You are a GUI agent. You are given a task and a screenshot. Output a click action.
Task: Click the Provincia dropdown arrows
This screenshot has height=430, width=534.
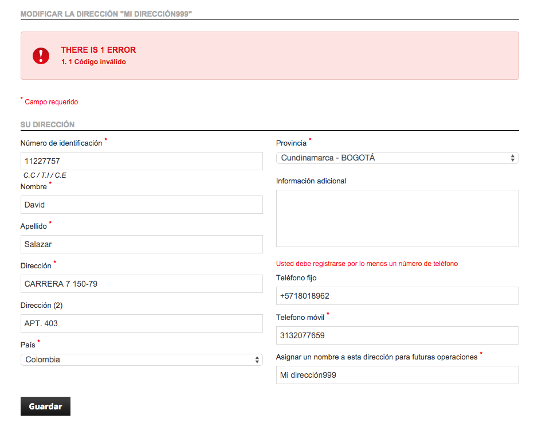512,158
